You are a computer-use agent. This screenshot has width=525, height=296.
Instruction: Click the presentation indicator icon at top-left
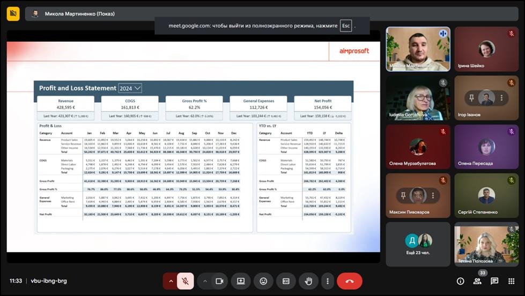pyautogui.click(x=13, y=13)
